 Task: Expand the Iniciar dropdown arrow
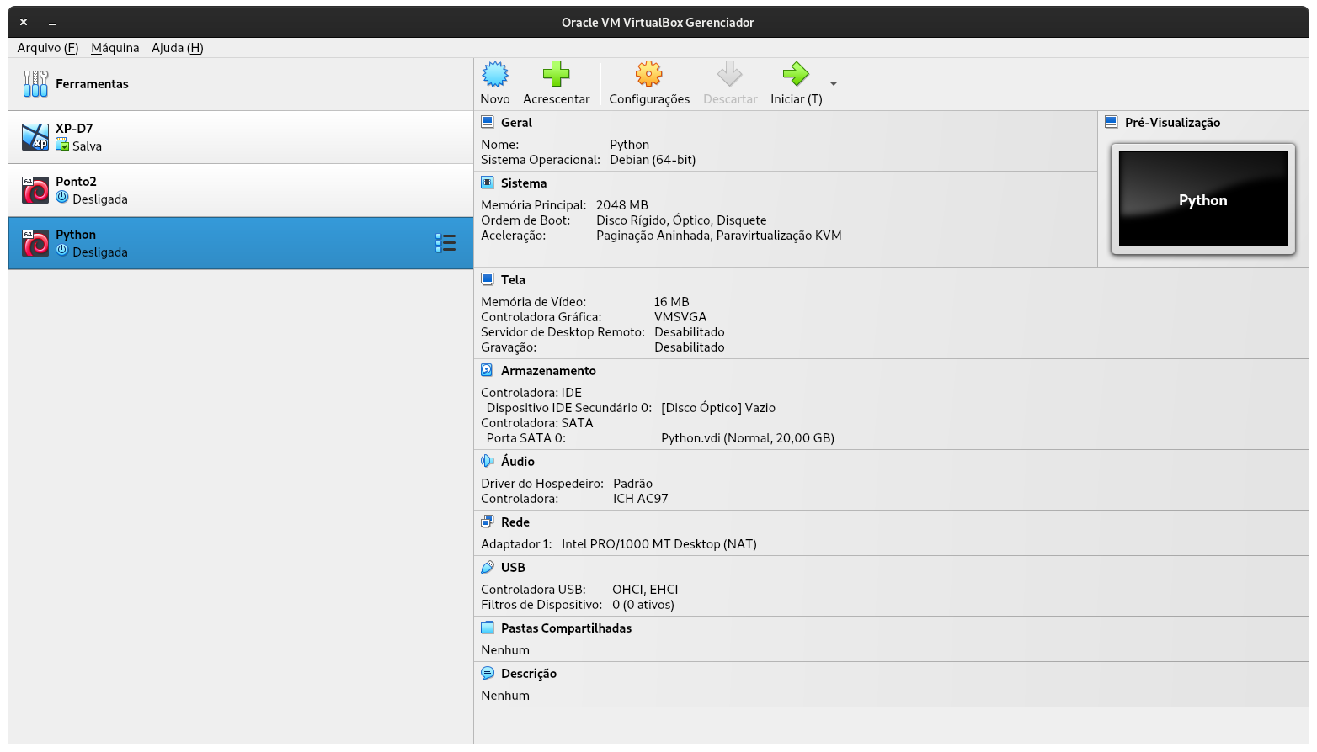pos(834,84)
